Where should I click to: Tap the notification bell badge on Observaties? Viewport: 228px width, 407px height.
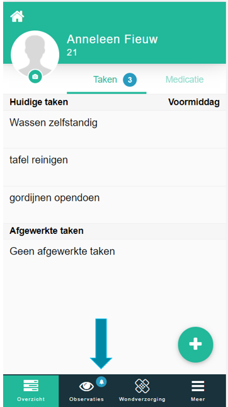pyautogui.click(x=101, y=382)
